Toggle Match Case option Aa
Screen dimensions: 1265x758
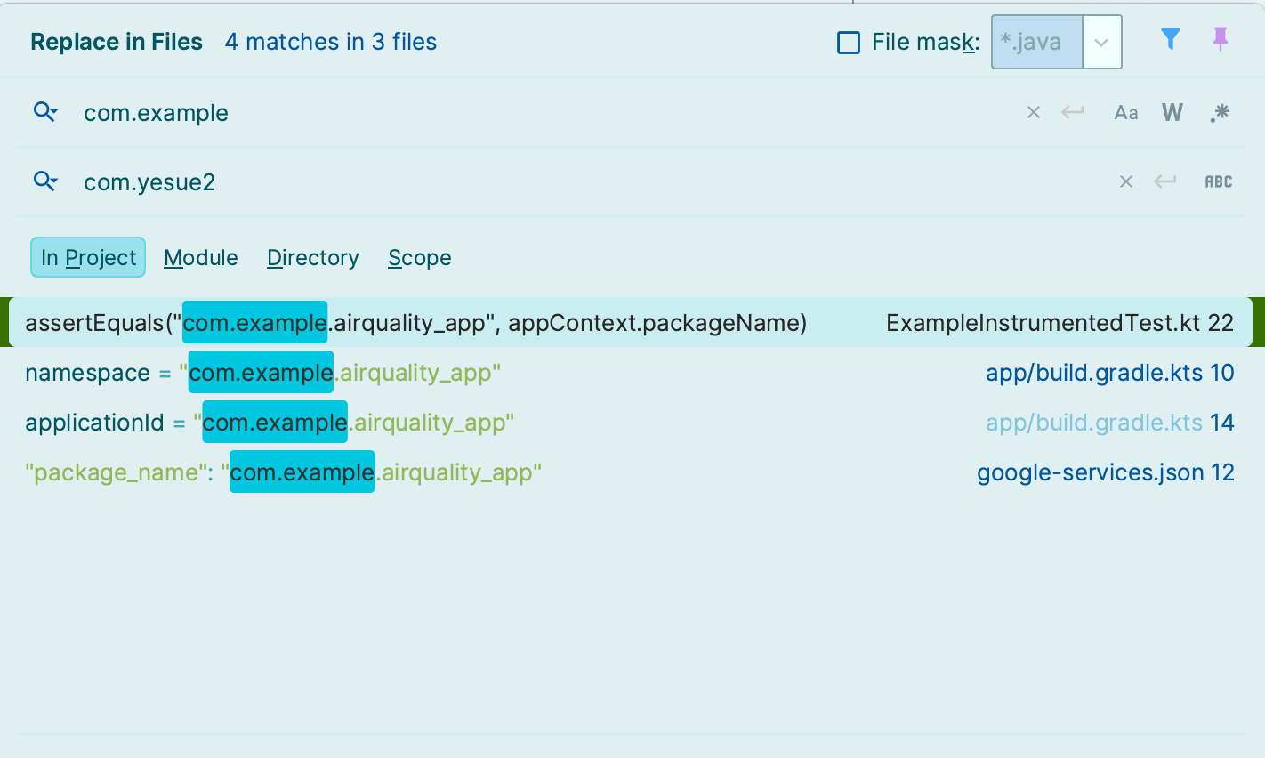click(x=1126, y=113)
